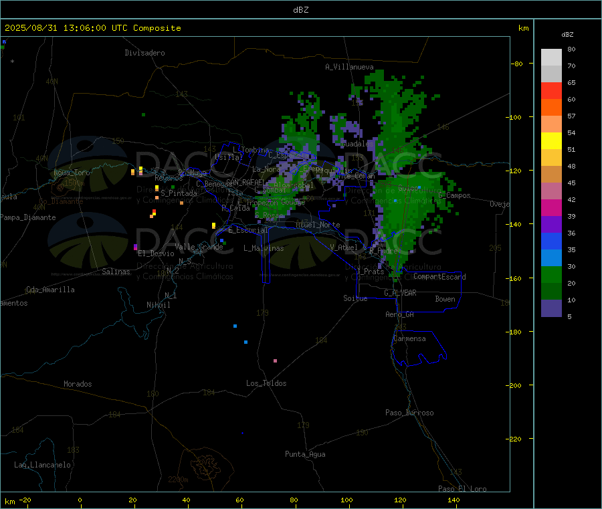Click the yellow echo left of E_Escorial
Screen dimensions: 602x509
click(214, 225)
